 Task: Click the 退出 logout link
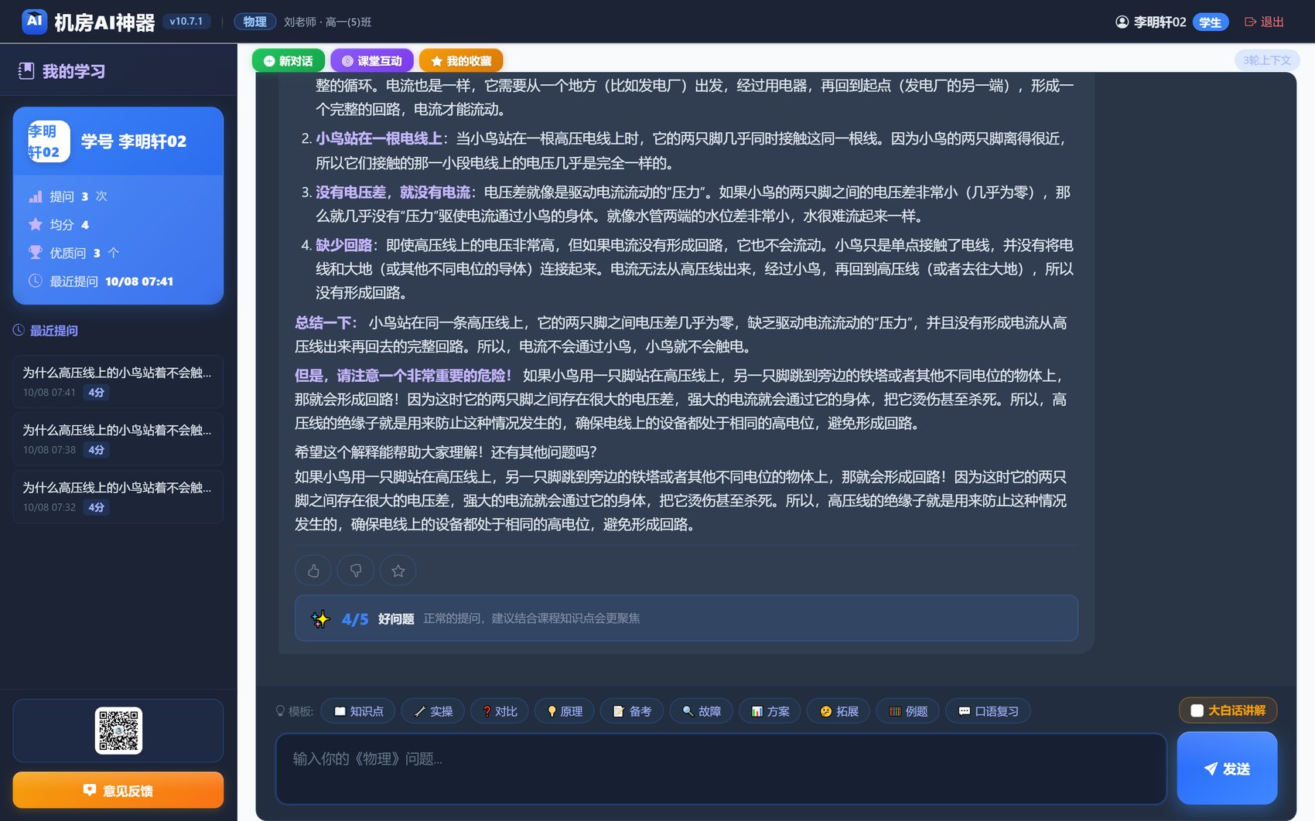pyautogui.click(x=1264, y=22)
